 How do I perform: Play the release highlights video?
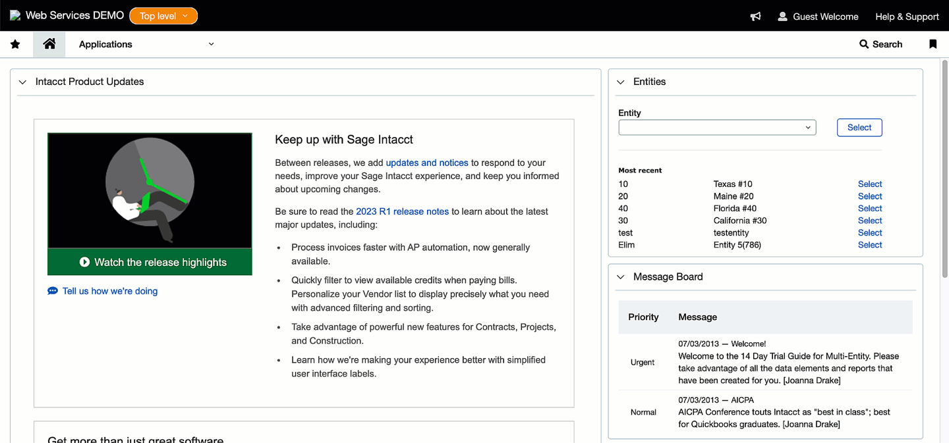[150, 262]
